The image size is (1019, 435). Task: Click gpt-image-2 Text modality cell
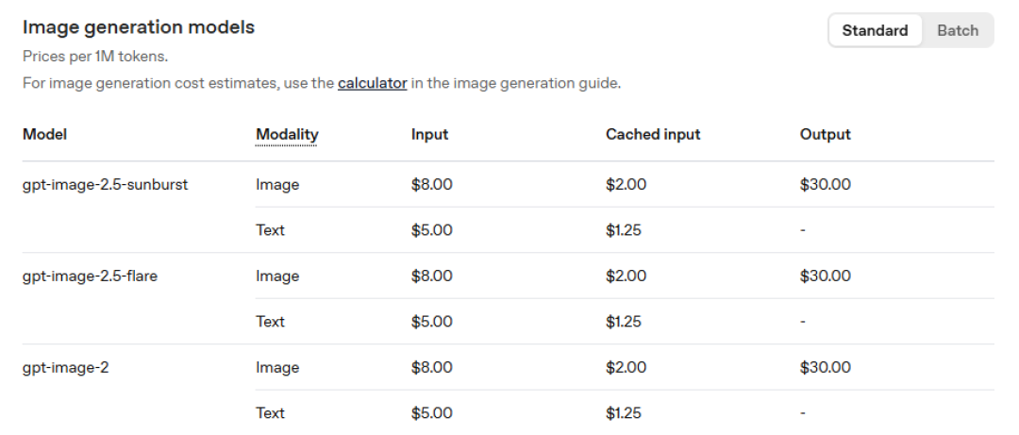point(271,413)
